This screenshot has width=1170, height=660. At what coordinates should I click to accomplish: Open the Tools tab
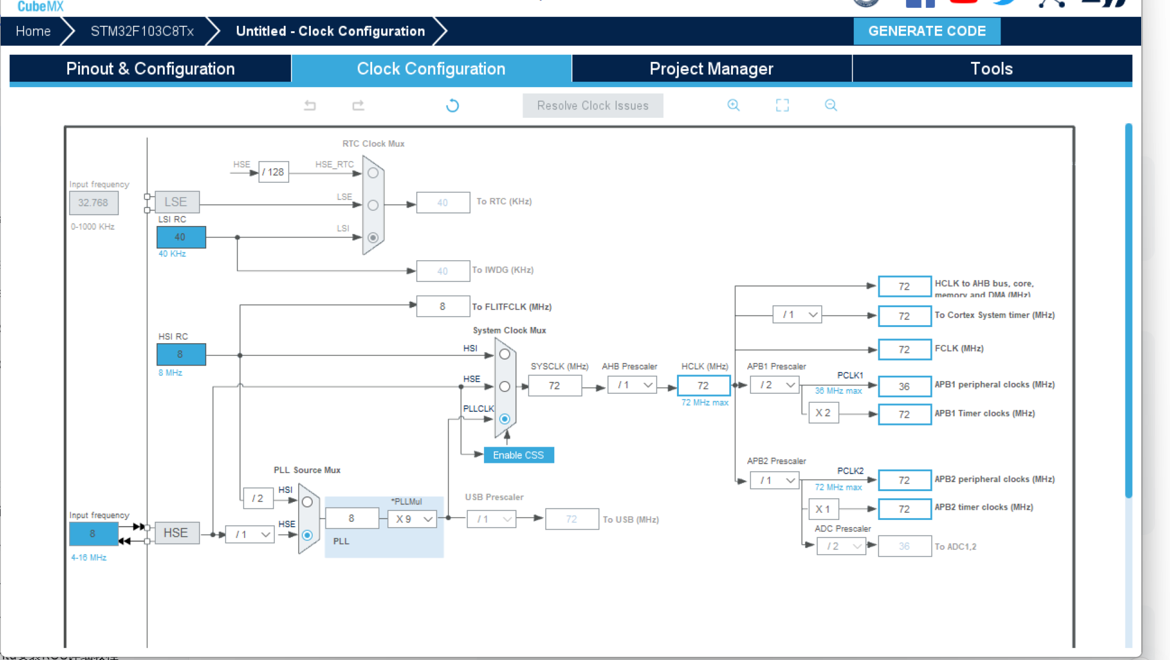991,69
